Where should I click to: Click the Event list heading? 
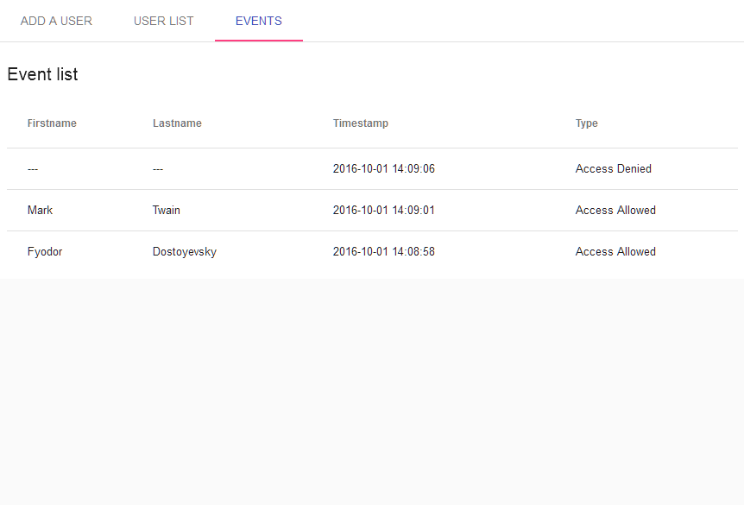click(42, 74)
